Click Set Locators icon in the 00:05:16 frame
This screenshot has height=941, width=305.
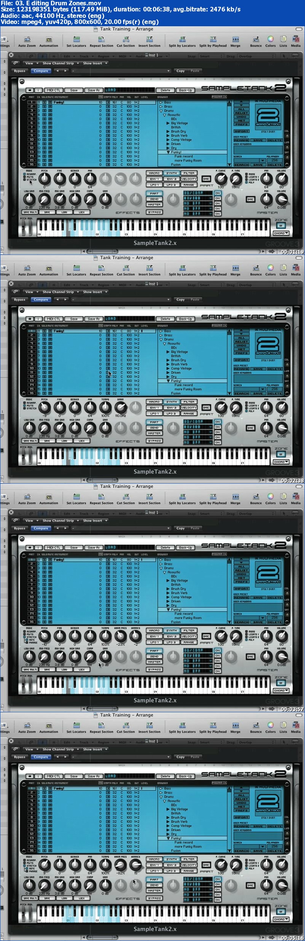pos(76,725)
